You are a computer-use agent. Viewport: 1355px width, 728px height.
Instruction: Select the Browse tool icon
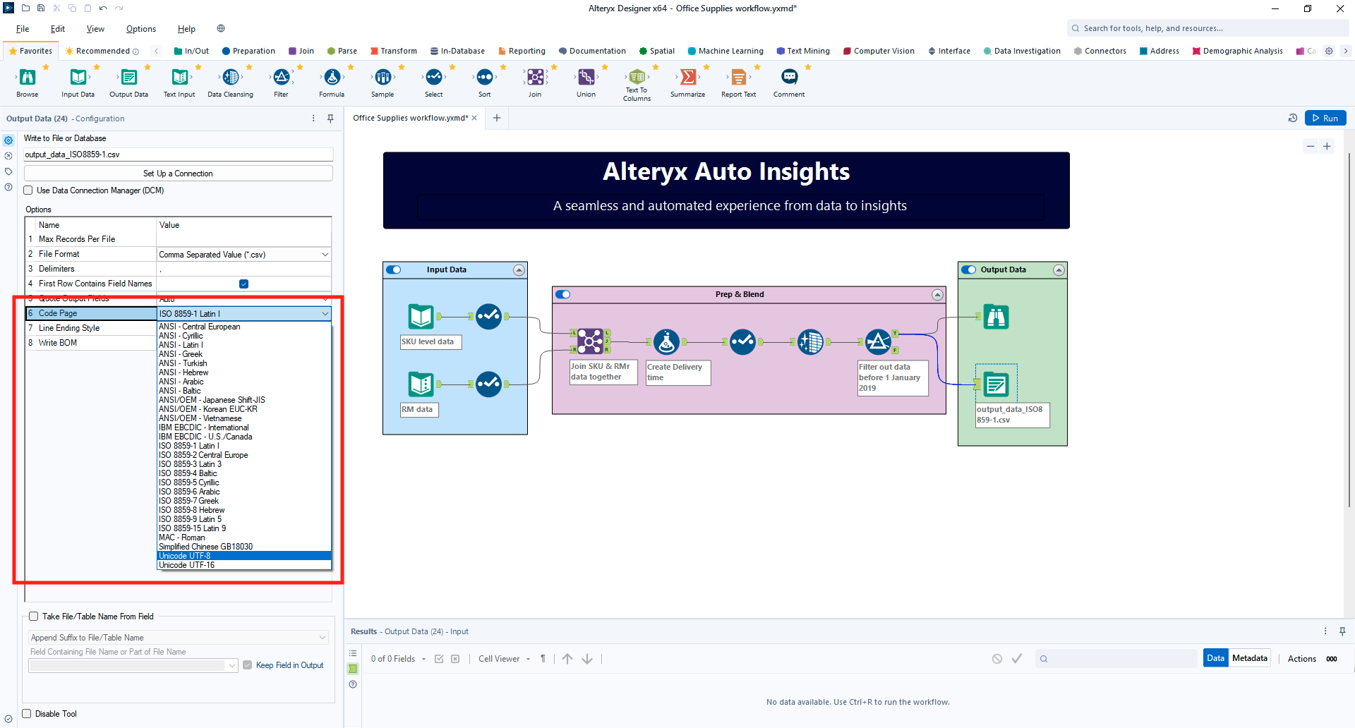pos(28,78)
